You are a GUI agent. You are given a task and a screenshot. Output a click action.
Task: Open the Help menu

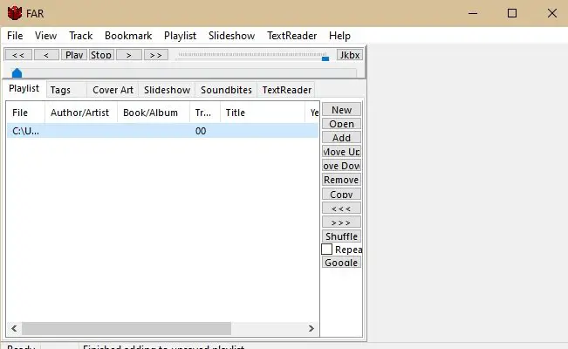point(339,36)
